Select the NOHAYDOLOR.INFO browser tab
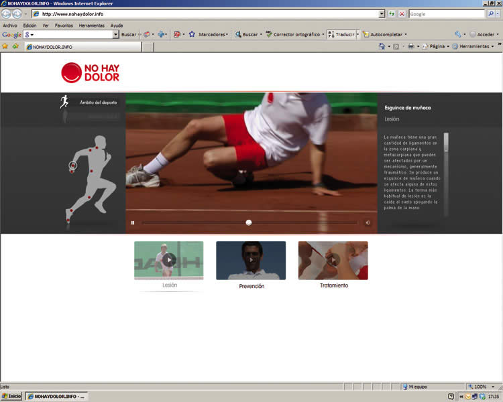The image size is (503, 402). click(x=83, y=47)
